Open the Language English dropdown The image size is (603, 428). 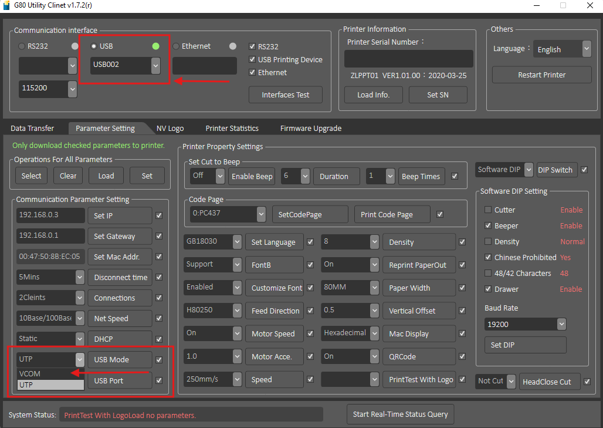click(x=586, y=49)
